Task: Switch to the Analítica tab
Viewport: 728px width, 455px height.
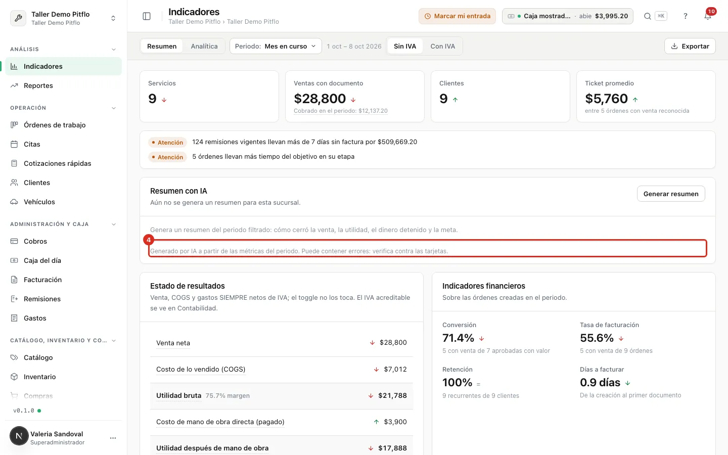Action: (x=204, y=46)
